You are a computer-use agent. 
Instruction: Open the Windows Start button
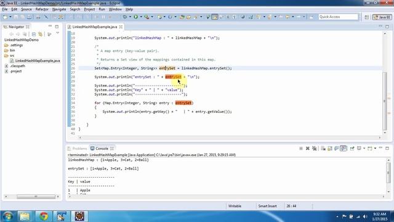click(x=7, y=216)
